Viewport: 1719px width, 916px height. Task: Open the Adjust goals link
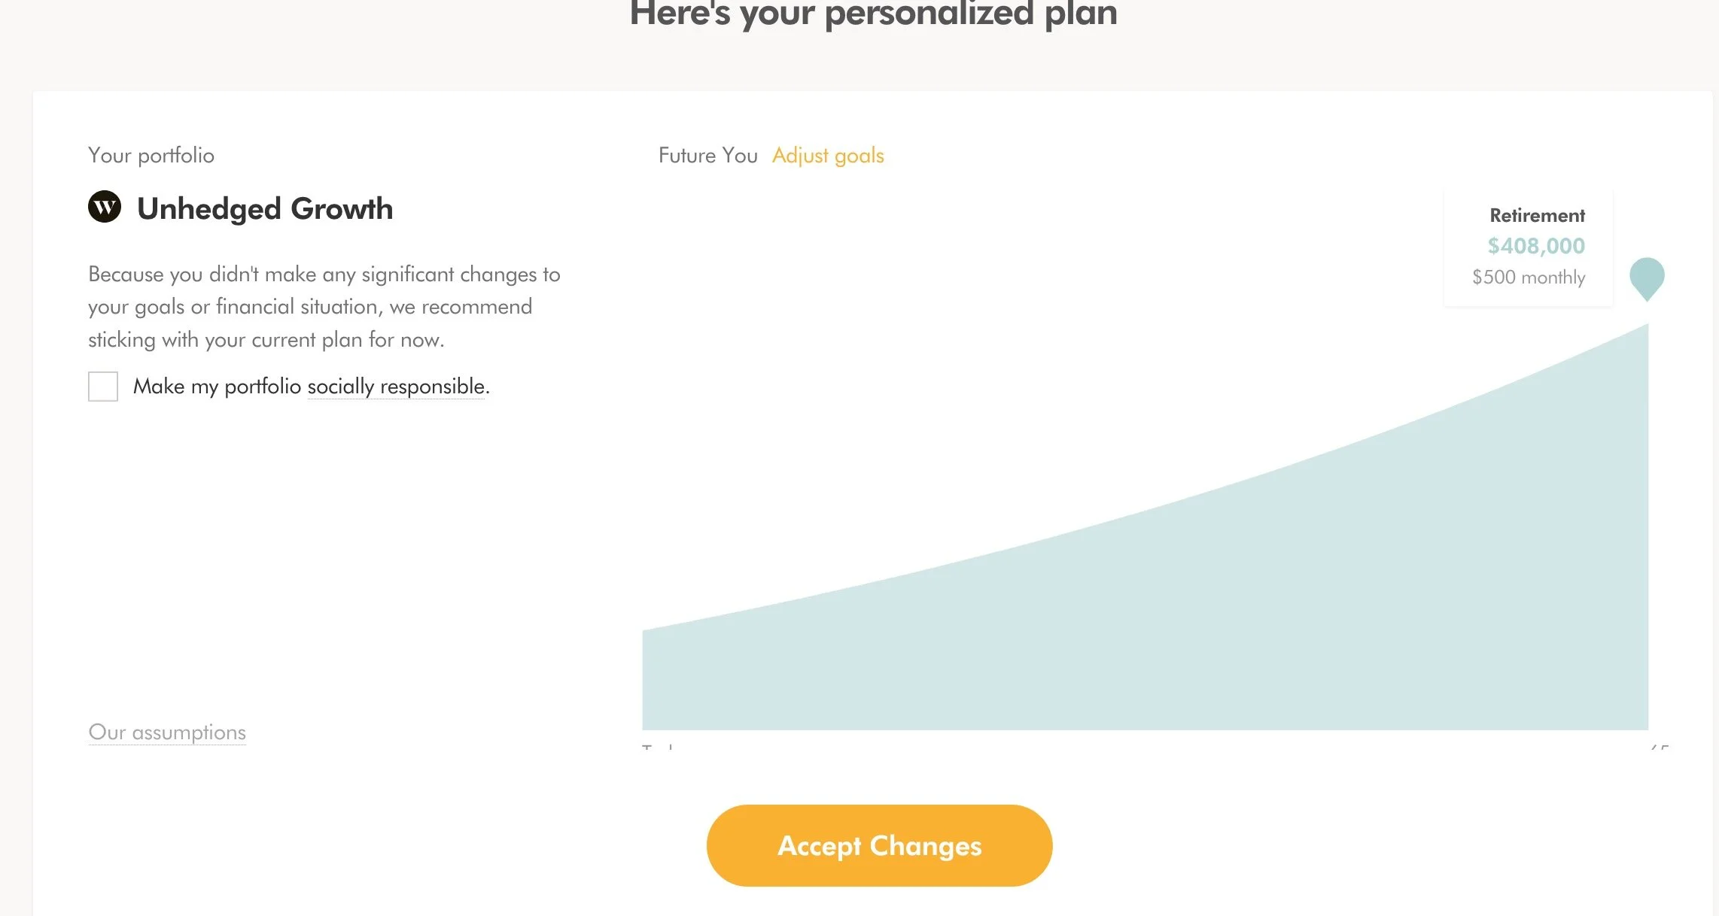pos(828,156)
